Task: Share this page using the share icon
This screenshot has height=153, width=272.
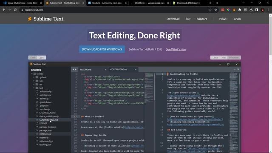Action: point(210,10)
